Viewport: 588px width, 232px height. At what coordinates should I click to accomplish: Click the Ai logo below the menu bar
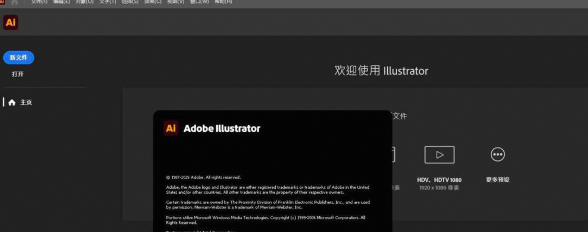10,22
